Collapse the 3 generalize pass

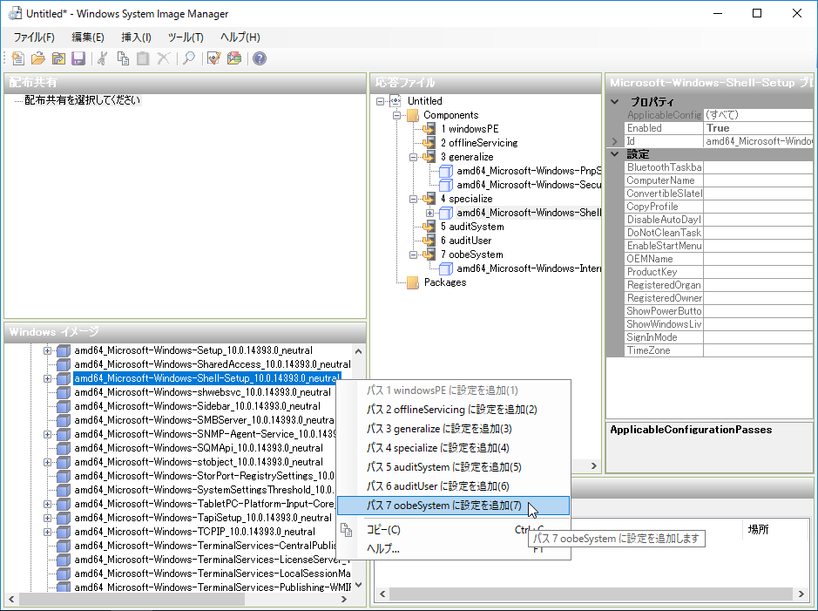(413, 157)
